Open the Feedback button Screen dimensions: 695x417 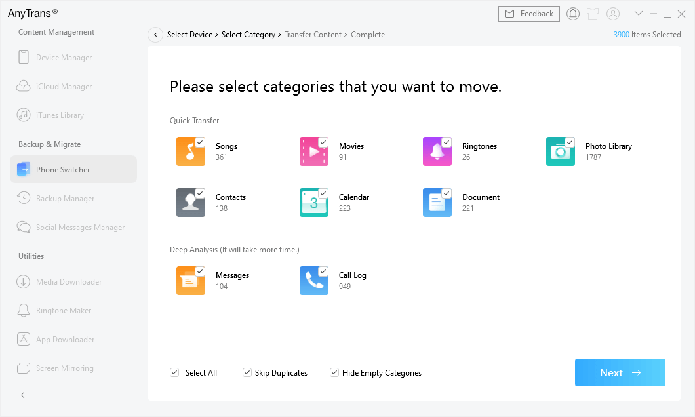[528, 14]
